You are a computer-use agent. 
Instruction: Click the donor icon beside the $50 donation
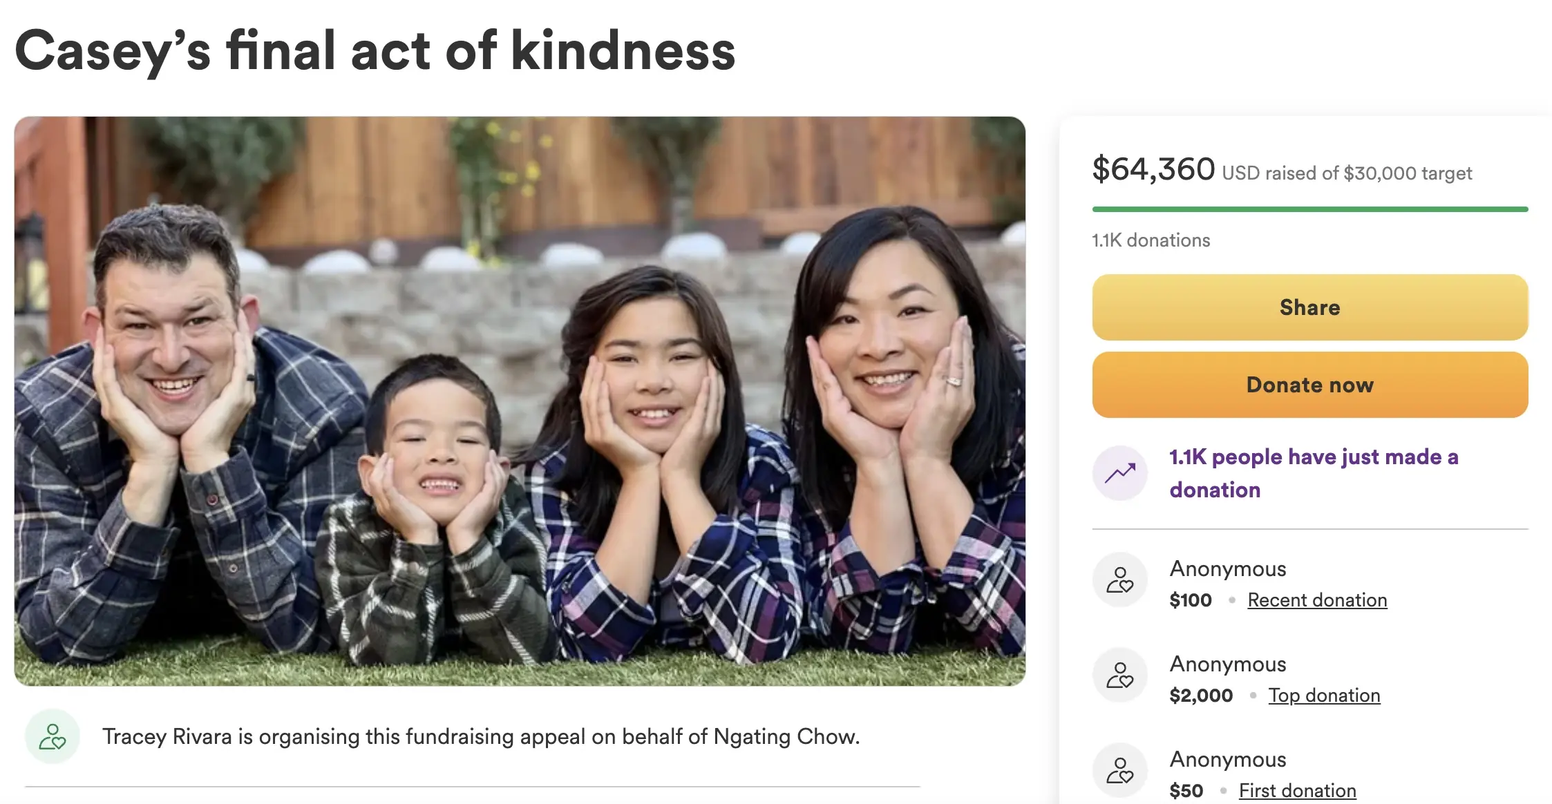(1120, 771)
